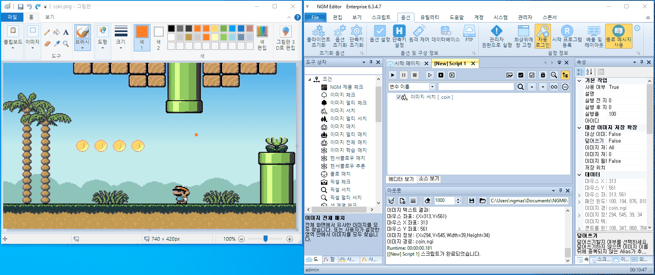Adjust Paint zoom slider handle
655x275 pixels.
point(266,239)
